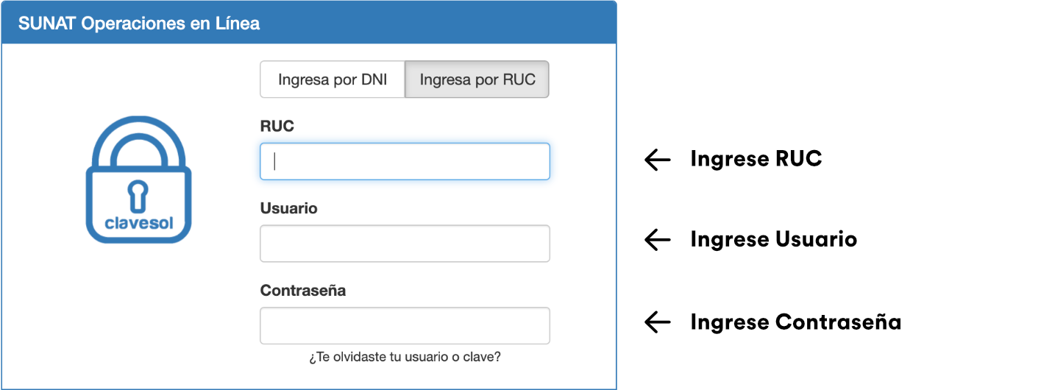Click the arrow pointing at the Contraseña field
This screenshot has width=1052, height=390.
657,322
